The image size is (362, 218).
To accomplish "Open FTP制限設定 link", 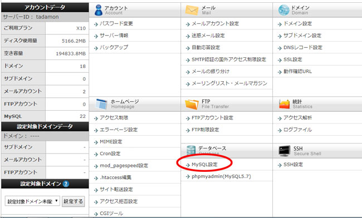I will pos(206,130).
